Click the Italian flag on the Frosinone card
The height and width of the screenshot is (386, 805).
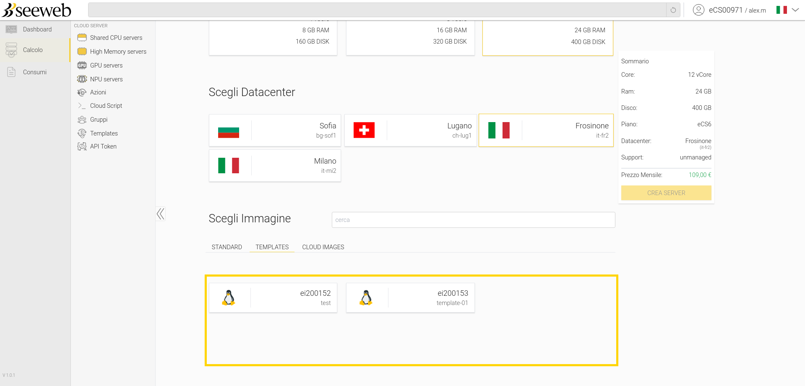pyautogui.click(x=499, y=130)
